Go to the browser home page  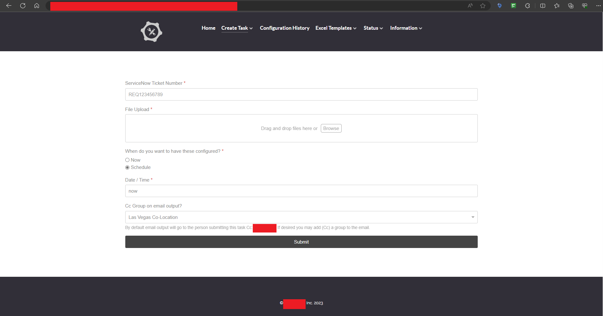[37, 6]
